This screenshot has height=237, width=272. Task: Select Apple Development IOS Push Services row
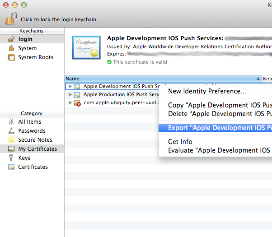[112, 86]
